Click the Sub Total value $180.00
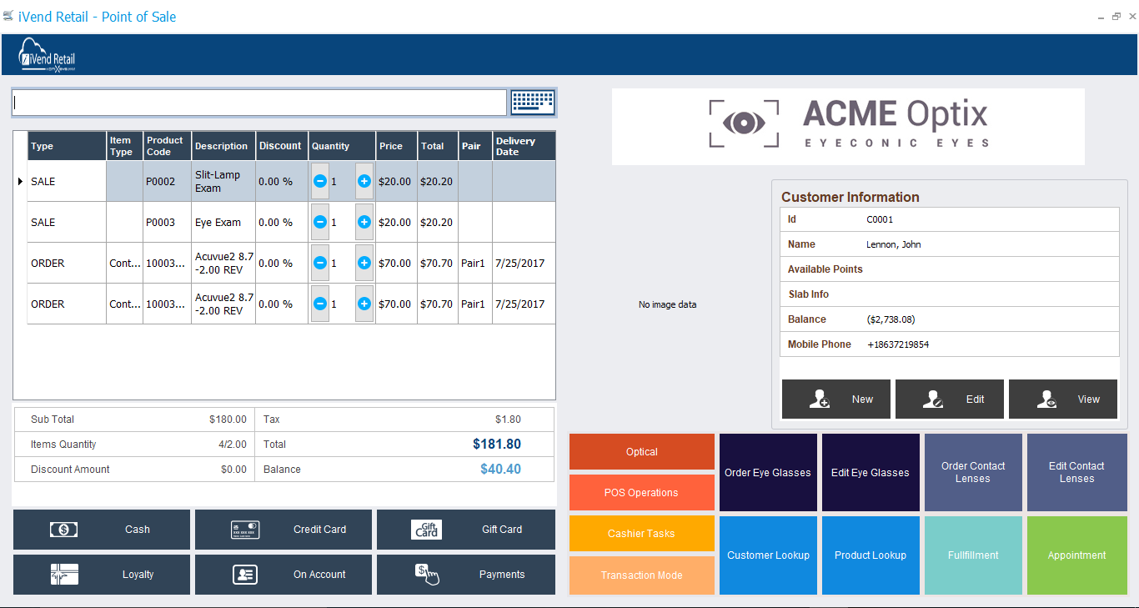1139x608 pixels. [228, 420]
